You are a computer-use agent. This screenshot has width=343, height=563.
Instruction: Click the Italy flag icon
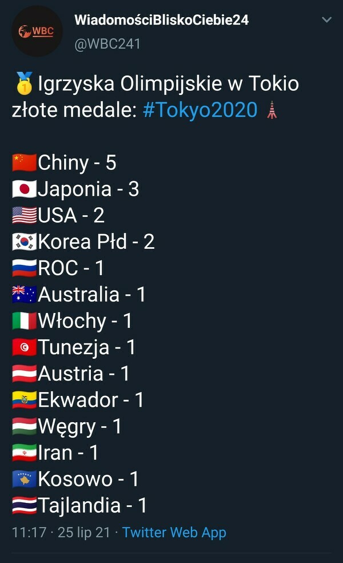(25, 321)
